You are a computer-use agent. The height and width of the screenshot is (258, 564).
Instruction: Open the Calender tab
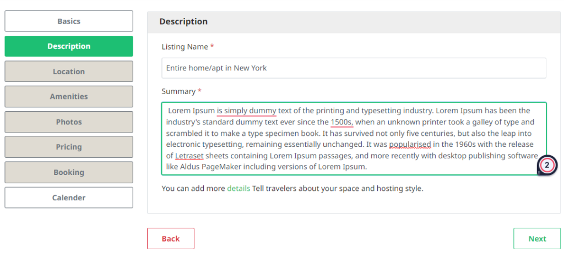tap(69, 197)
